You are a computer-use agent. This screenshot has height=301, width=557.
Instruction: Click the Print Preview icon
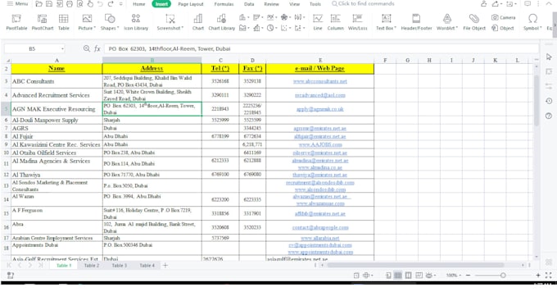click(x=80, y=4)
